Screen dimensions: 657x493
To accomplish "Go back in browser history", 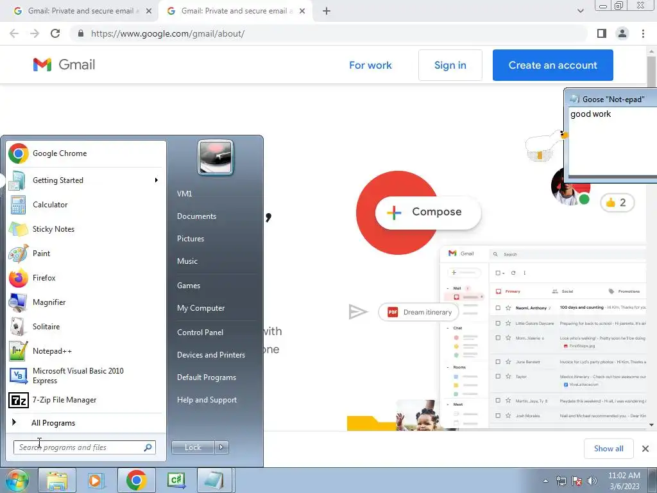I will 14,33.
